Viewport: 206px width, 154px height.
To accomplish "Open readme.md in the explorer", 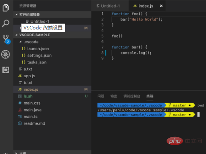I will tap(52, 123).
